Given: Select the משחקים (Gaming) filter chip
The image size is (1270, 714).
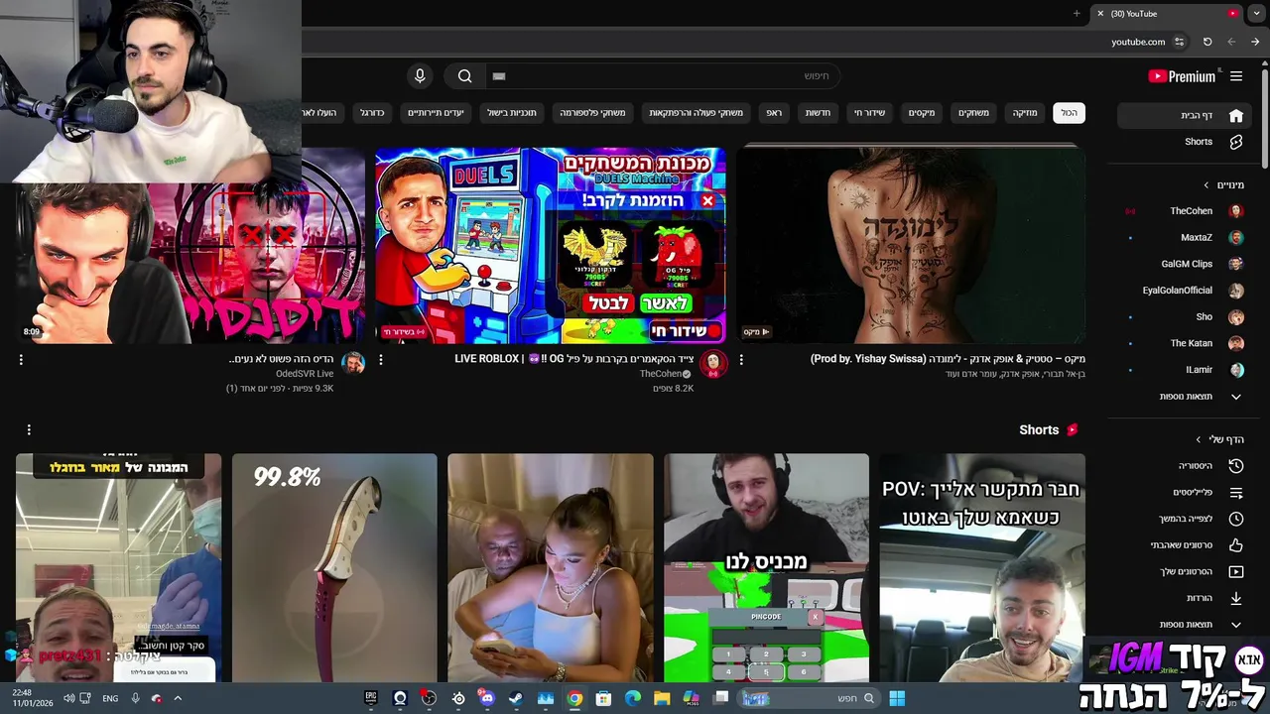Looking at the screenshot, I should coord(973,113).
